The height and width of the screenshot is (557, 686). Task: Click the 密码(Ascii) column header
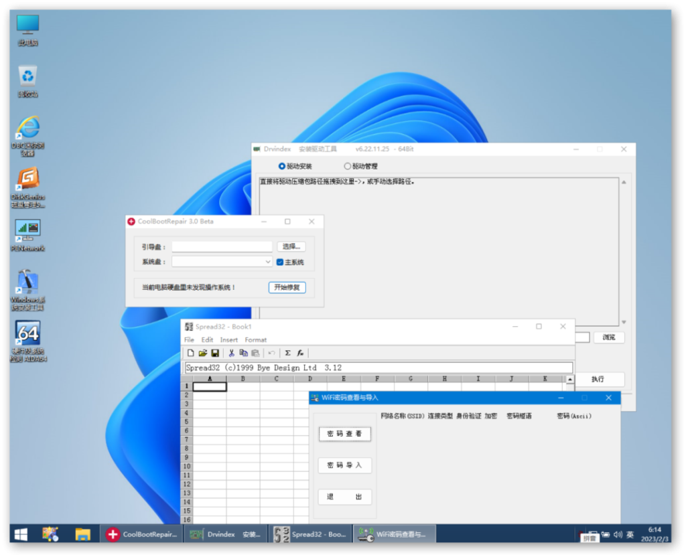(574, 416)
